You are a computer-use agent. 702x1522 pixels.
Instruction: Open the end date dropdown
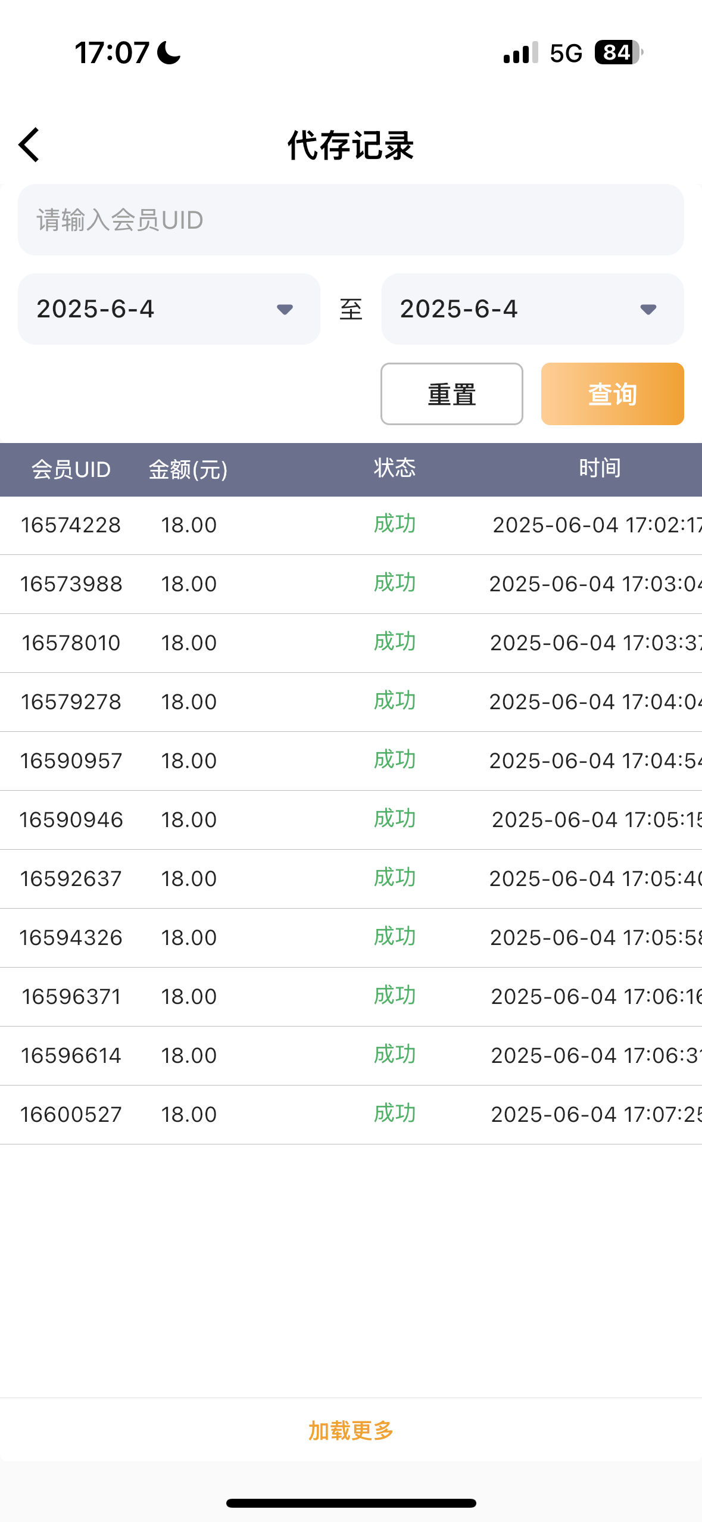[x=532, y=309]
